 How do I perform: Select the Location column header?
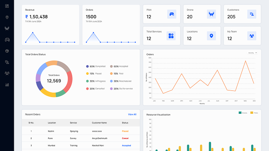coord(52,123)
